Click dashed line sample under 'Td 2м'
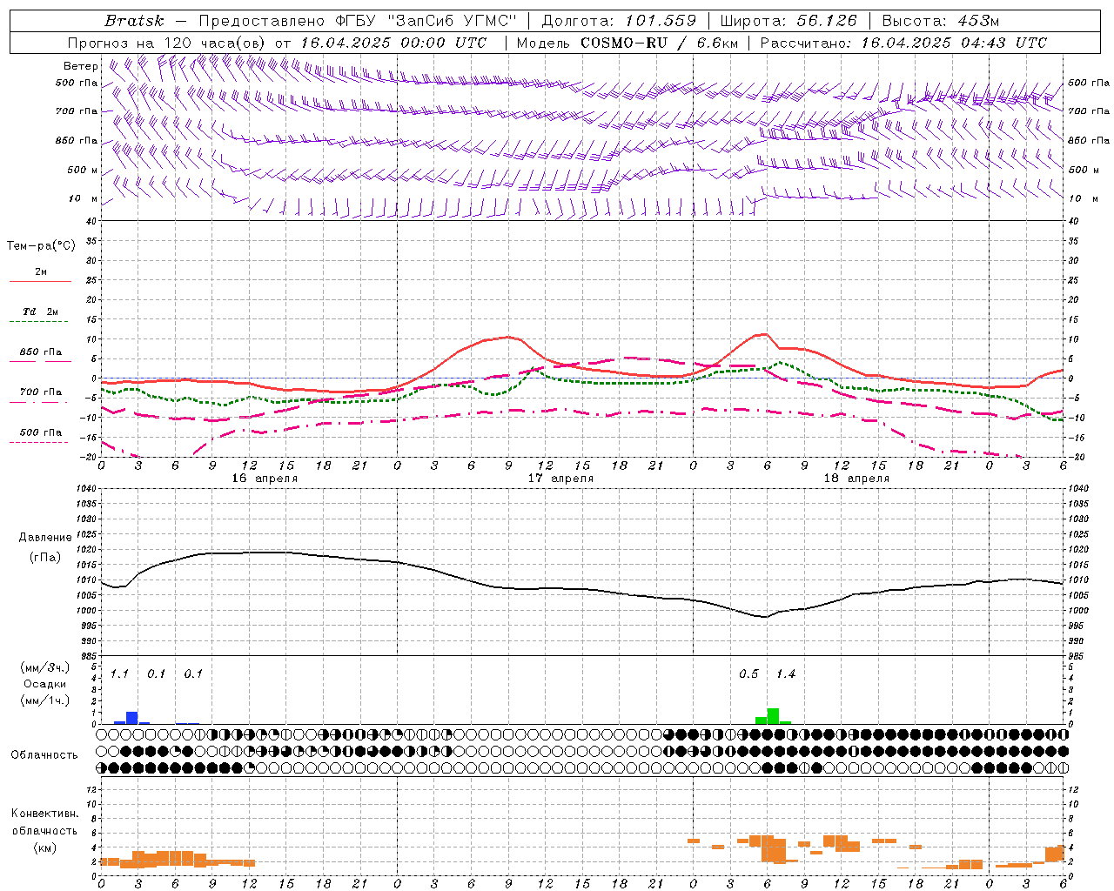The width and height of the screenshot is (1114, 891). (38, 322)
